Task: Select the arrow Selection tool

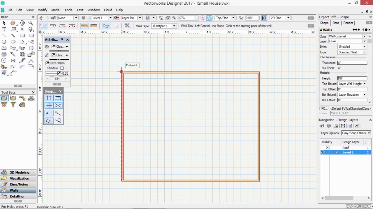Action: (4, 23)
